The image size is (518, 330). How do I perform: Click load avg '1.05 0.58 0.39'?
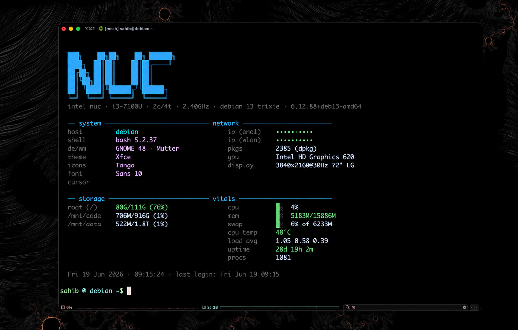coord(302,241)
